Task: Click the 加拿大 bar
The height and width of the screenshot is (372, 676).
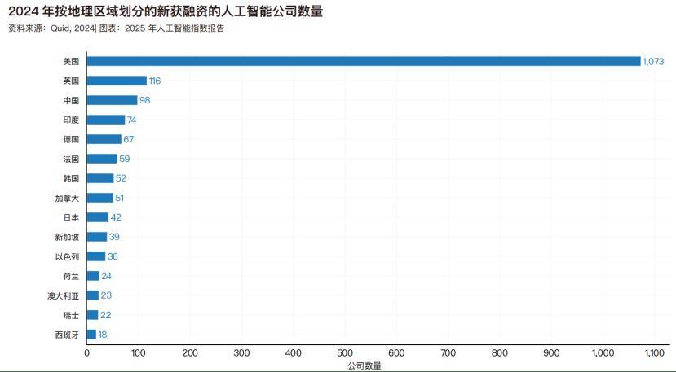Action: click(x=99, y=198)
